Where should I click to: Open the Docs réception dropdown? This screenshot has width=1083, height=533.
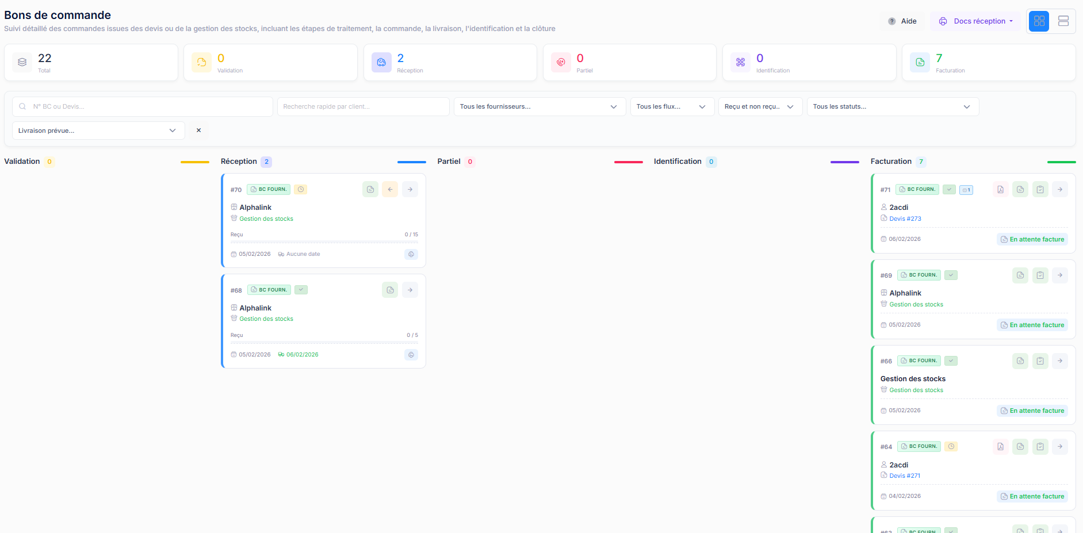point(975,21)
